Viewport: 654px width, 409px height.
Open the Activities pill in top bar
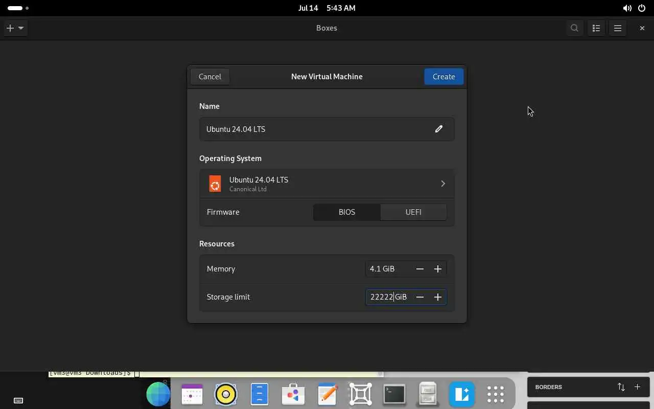(18, 8)
